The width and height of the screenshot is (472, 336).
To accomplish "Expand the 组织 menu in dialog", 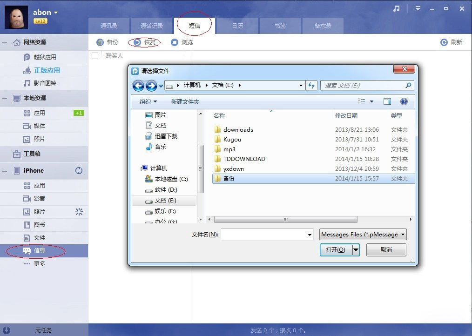I will 148,101.
